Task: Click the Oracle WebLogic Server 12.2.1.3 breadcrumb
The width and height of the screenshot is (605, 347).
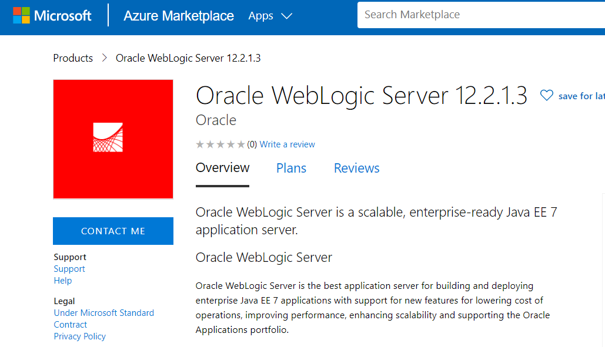Action: (188, 58)
